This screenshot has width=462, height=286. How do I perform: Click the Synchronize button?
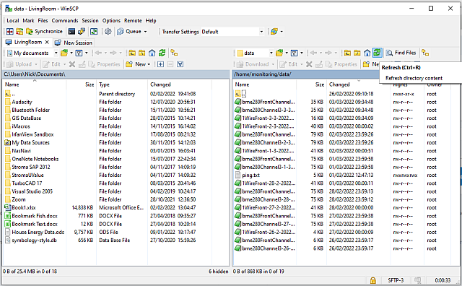point(45,31)
